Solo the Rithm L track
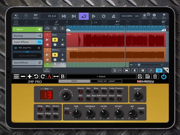180x135 pixels. [63, 55]
